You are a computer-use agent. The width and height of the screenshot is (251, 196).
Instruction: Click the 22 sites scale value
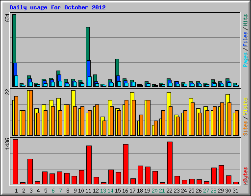(7, 92)
